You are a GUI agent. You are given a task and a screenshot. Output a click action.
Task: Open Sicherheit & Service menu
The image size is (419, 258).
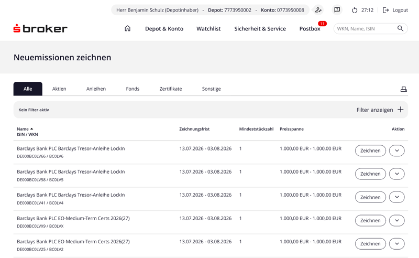(x=260, y=29)
